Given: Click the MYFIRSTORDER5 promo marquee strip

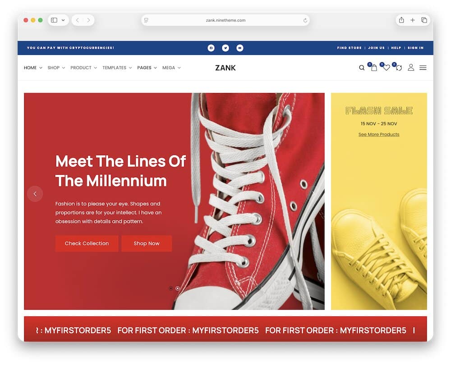Looking at the screenshot, I should (225, 329).
